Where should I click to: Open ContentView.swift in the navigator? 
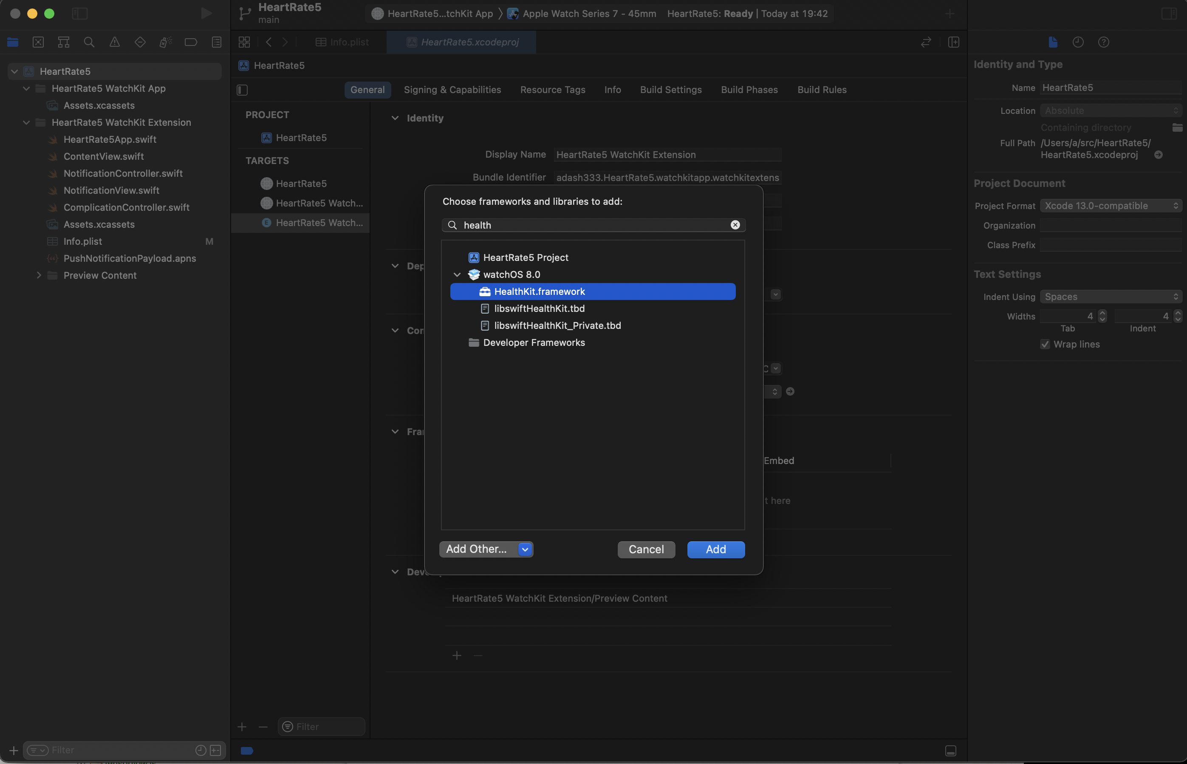104,156
